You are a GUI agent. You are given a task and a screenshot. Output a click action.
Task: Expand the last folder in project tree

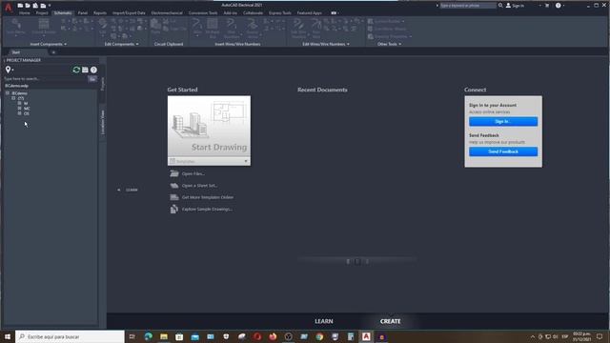pos(19,113)
